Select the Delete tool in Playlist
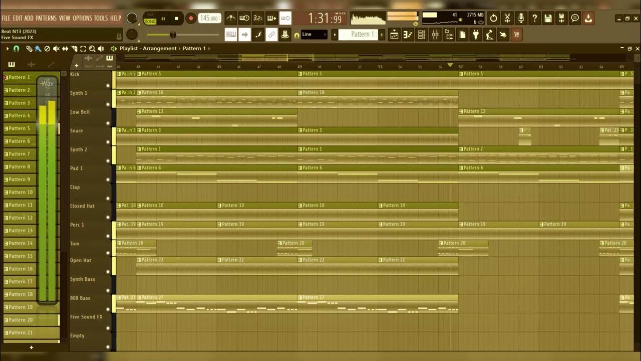The width and height of the screenshot is (641, 361). coord(47,49)
